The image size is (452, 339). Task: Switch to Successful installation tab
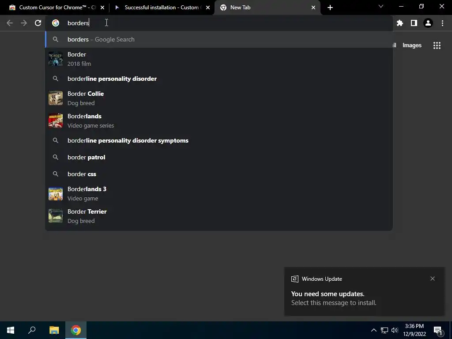coord(162,8)
